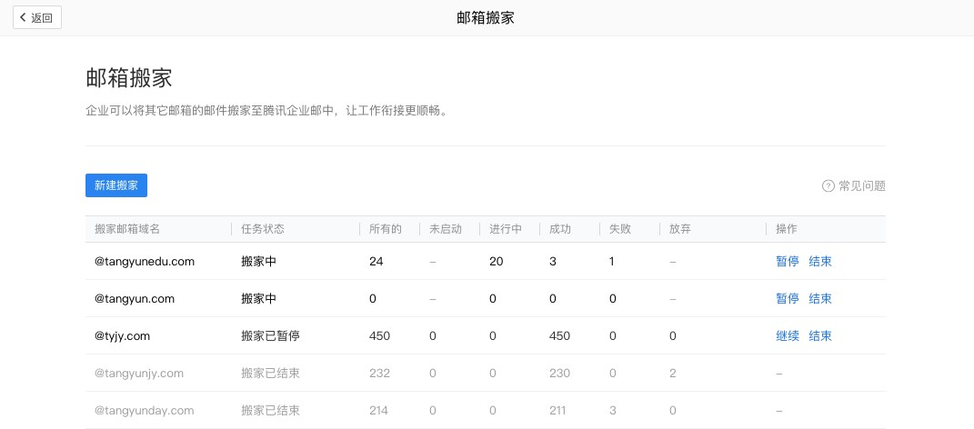The height and width of the screenshot is (429, 974).
Task: Click the 返回 back button
Action: click(37, 17)
